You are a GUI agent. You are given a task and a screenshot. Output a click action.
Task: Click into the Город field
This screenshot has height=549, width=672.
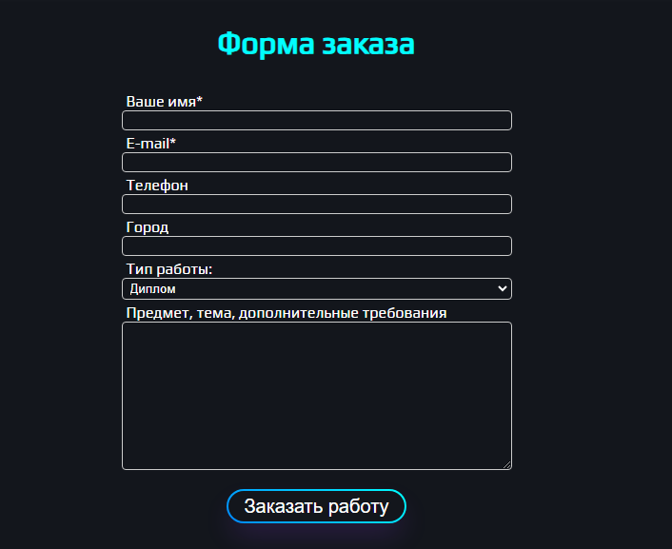click(317, 245)
